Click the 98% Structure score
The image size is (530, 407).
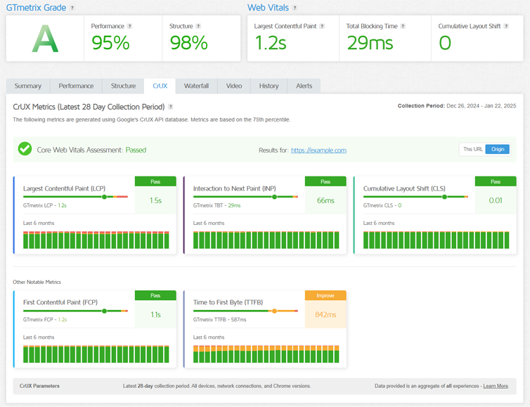click(189, 43)
